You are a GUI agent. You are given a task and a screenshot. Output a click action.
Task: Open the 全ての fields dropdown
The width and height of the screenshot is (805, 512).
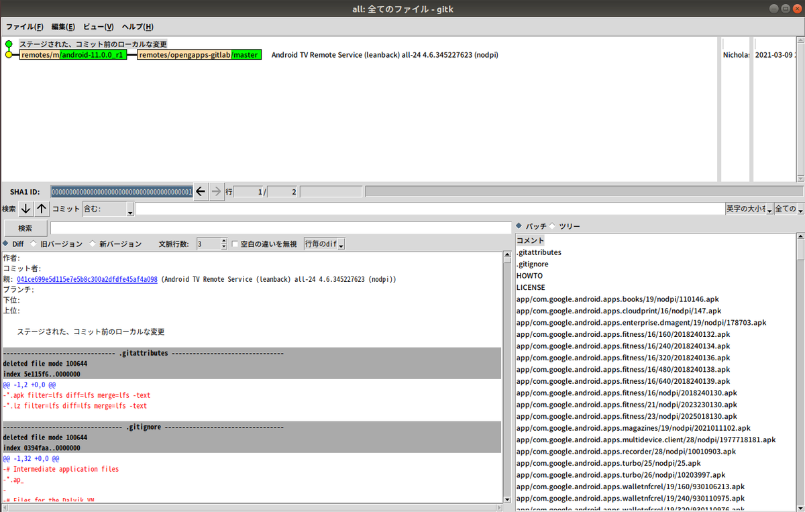(788, 209)
